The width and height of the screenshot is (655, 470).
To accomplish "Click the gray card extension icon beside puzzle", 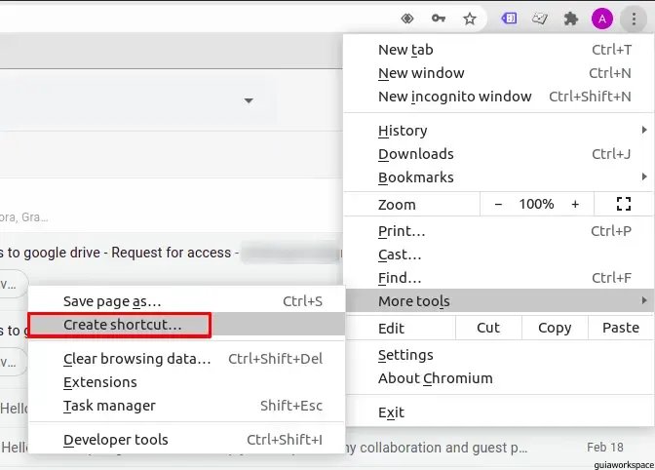I will (539, 19).
